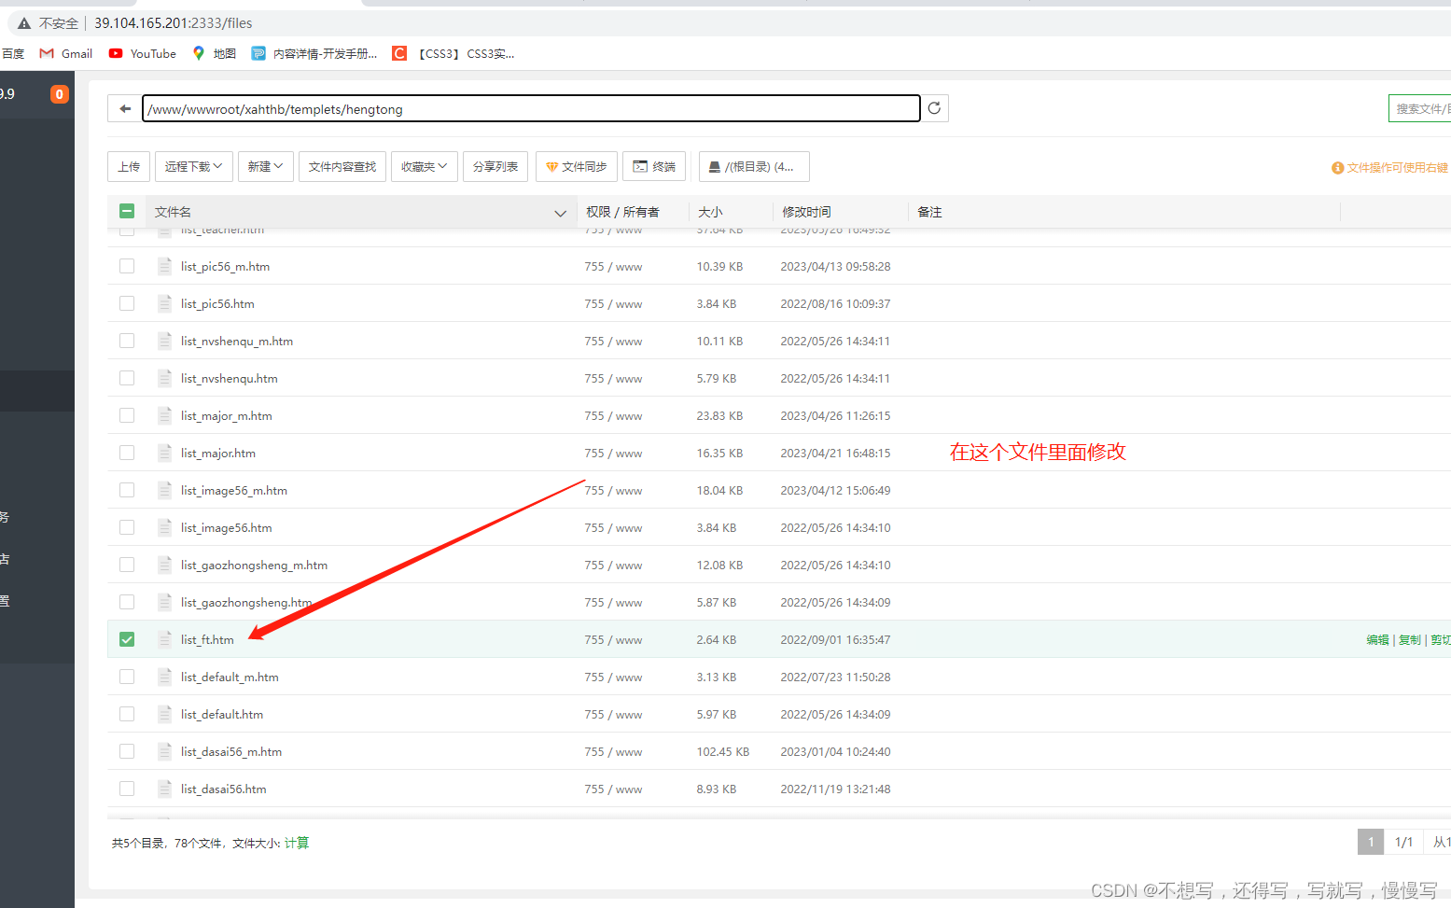1451x908 pixels.
Task: Click file name list_dasai56_m.htm
Action: coord(231,751)
